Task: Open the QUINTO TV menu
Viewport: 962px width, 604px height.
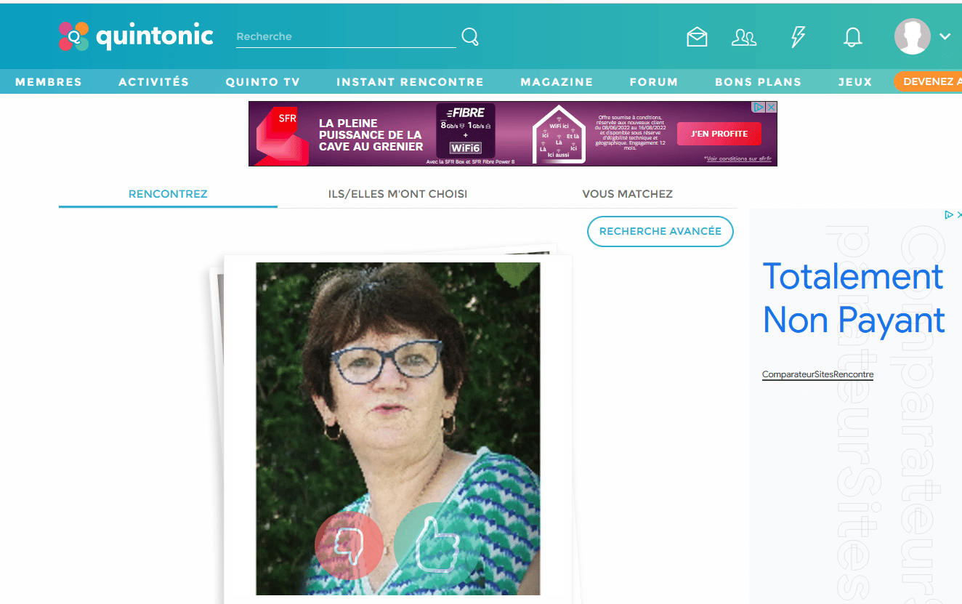Action: (262, 82)
